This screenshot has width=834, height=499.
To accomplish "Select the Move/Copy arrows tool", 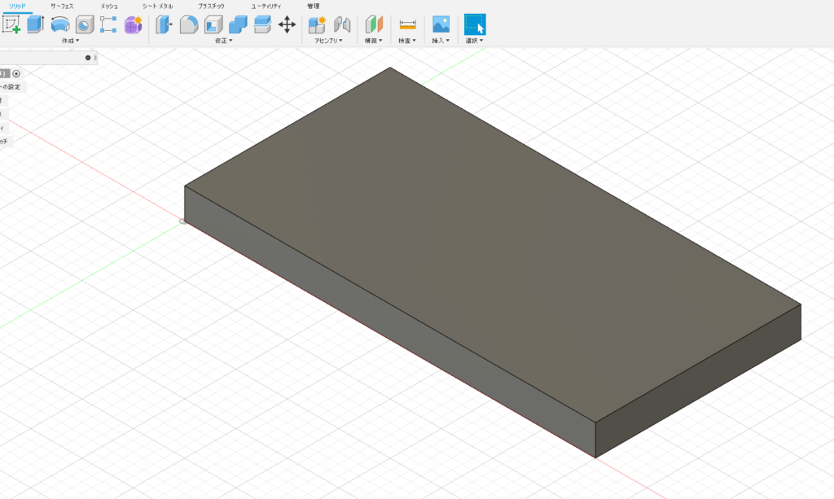I will point(288,24).
